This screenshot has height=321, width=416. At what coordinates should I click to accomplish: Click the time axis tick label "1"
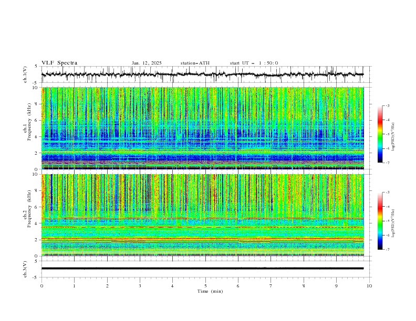[74, 286]
